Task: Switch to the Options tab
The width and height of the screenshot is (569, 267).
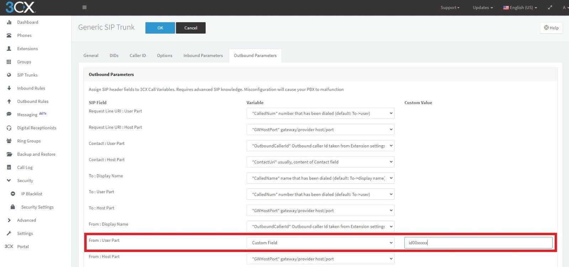Action: [x=165, y=56]
